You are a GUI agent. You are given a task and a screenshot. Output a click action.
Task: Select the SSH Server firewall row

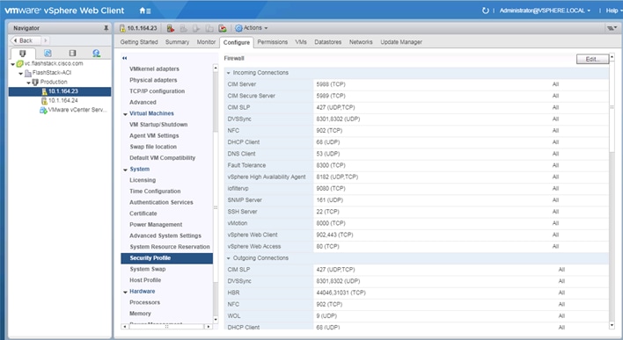[x=416, y=212]
